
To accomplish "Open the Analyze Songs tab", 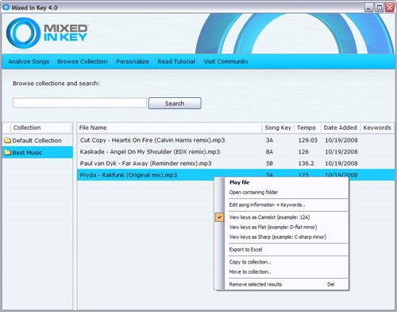I will click(x=29, y=61).
